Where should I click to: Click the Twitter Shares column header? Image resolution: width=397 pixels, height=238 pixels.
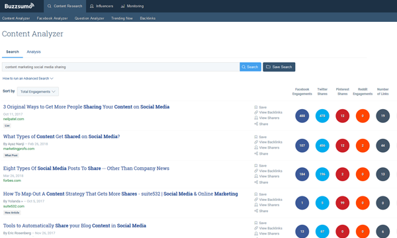tap(322, 91)
